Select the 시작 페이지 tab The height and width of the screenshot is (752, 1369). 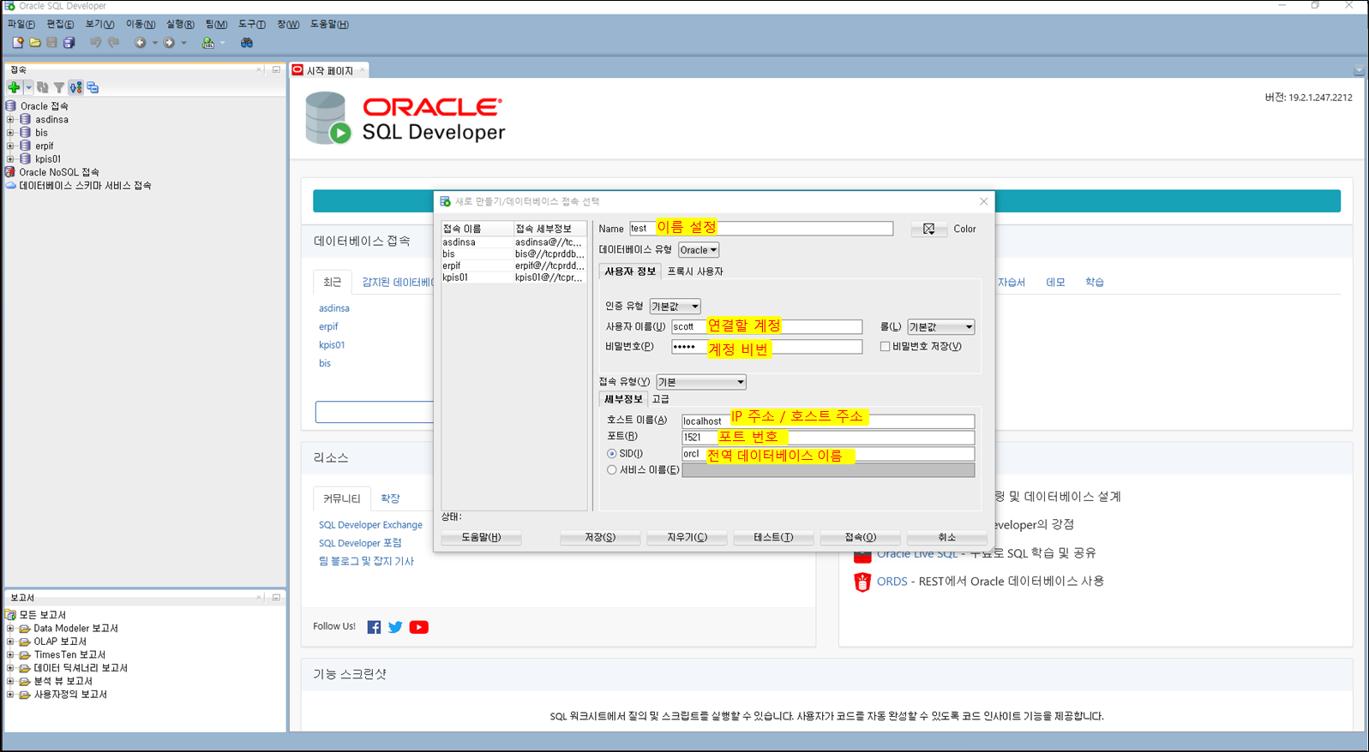click(330, 70)
